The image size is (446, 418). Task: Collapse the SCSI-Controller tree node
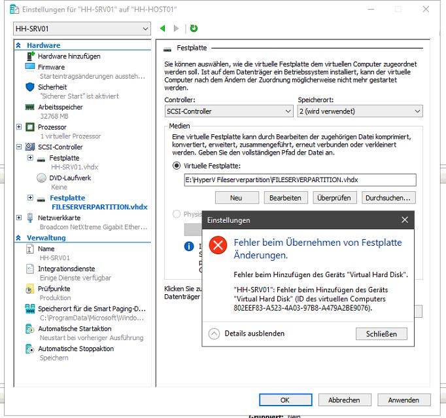19,147
